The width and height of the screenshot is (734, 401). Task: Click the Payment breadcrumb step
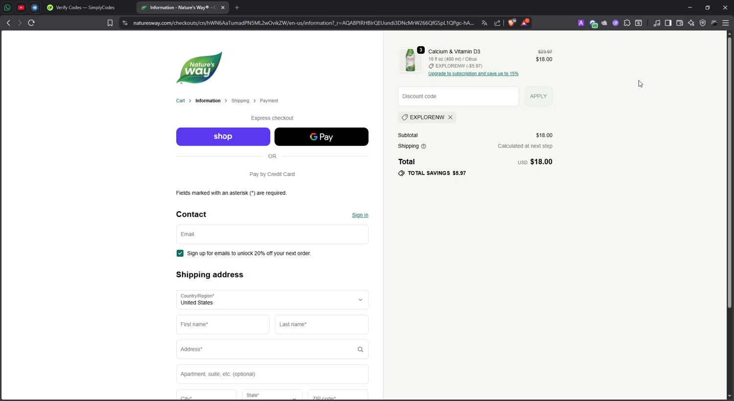269,101
